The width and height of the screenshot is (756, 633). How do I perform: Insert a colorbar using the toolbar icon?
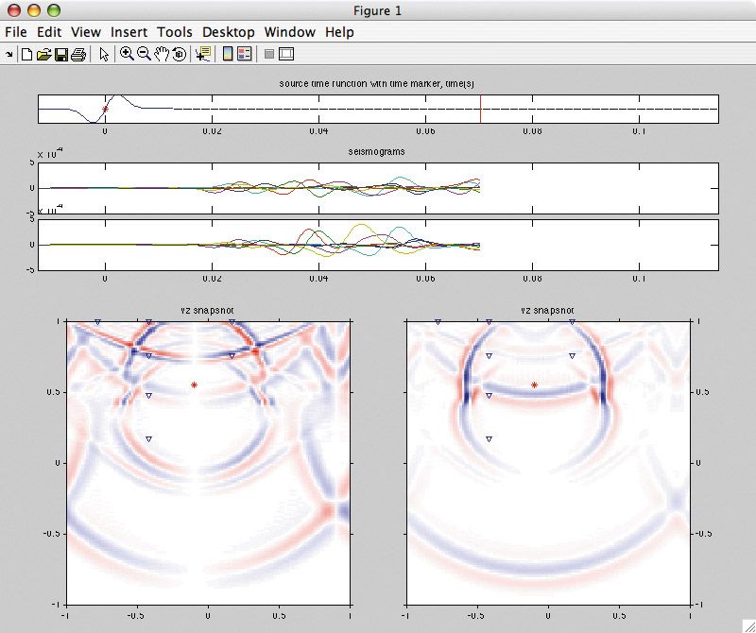[x=228, y=54]
